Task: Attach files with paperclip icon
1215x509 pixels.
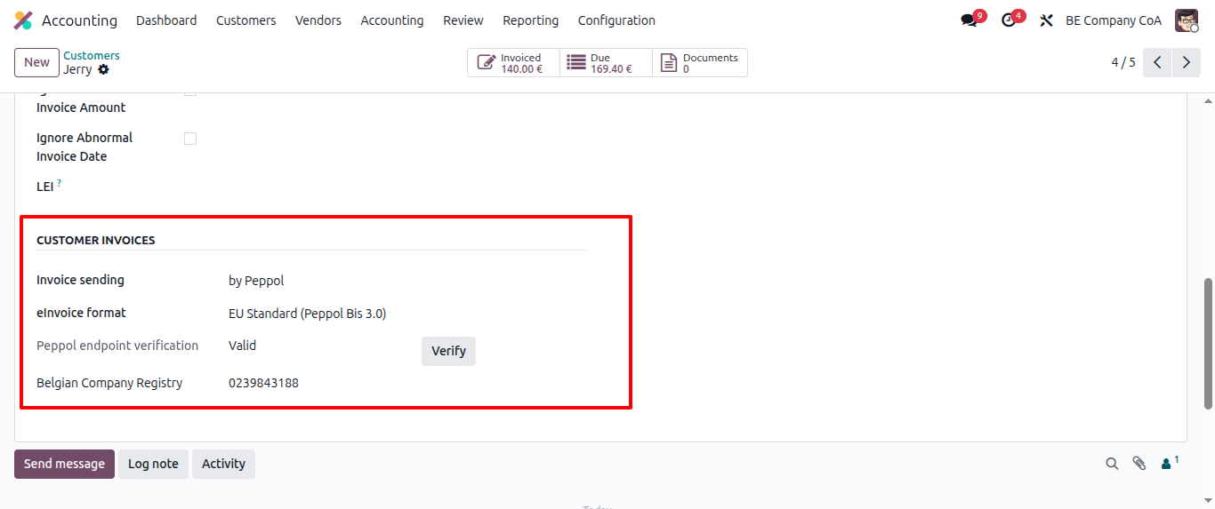Action: tap(1139, 464)
